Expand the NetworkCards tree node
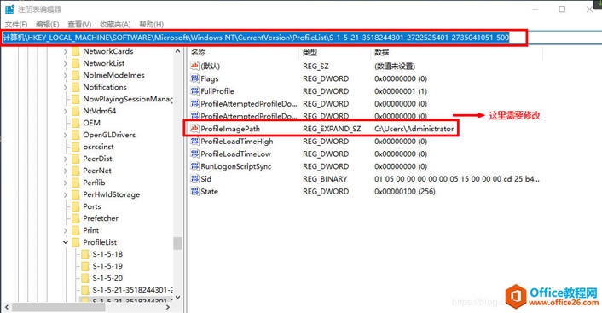602x313 pixels. (x=66, y=51)
